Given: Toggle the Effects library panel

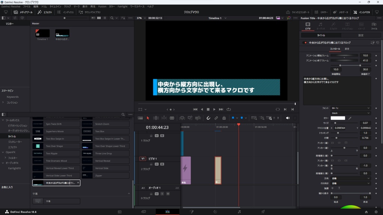Looking at the screenshot, I should pos(45,12).
